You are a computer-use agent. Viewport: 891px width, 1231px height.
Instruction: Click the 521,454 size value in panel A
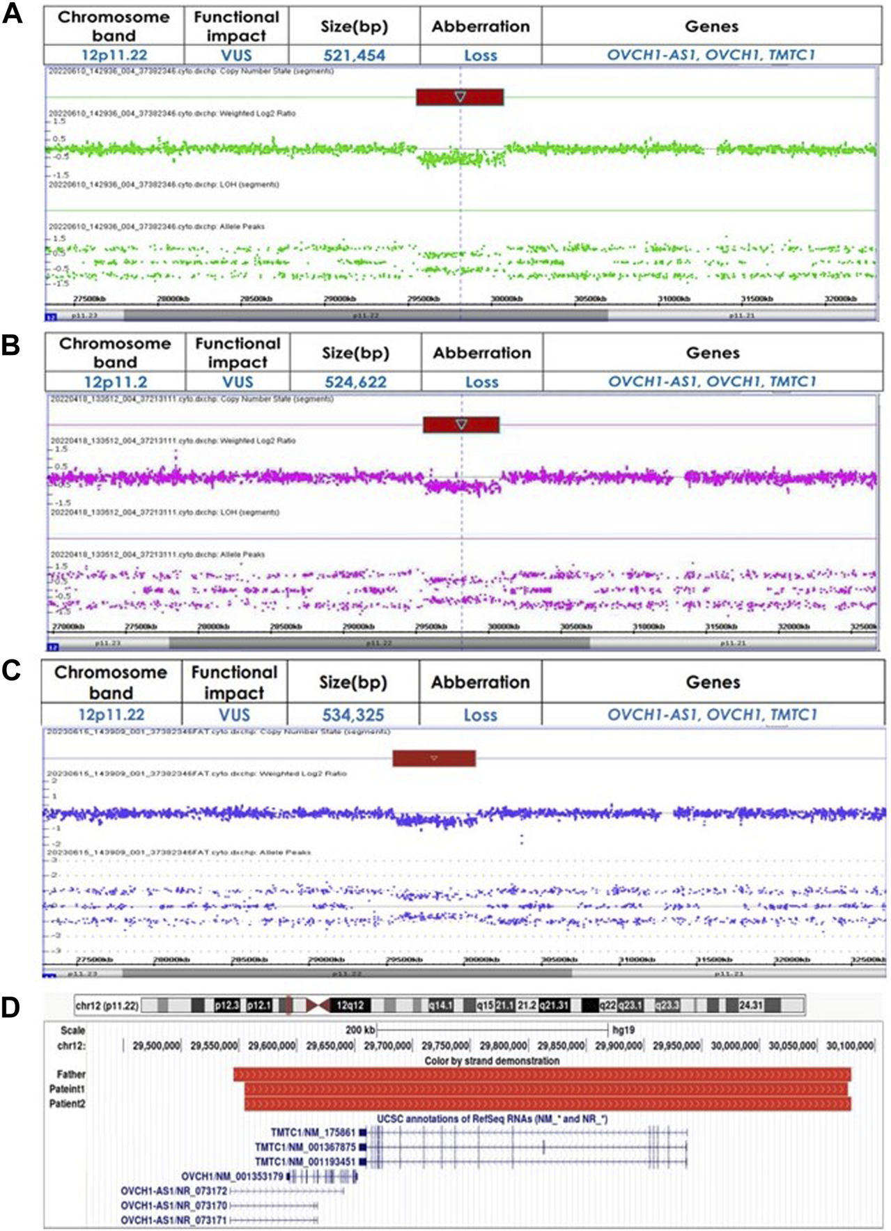[354, 55]
